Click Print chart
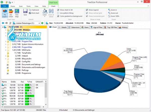 pyautogui.click(x=34, y=13)
